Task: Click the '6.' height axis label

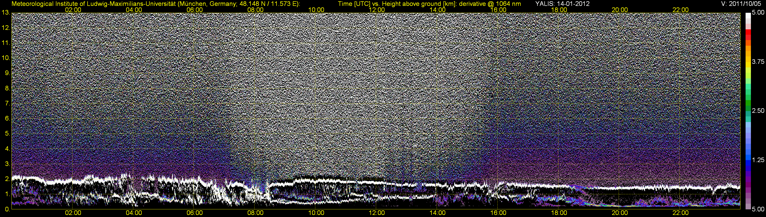Action: point(7,119)
